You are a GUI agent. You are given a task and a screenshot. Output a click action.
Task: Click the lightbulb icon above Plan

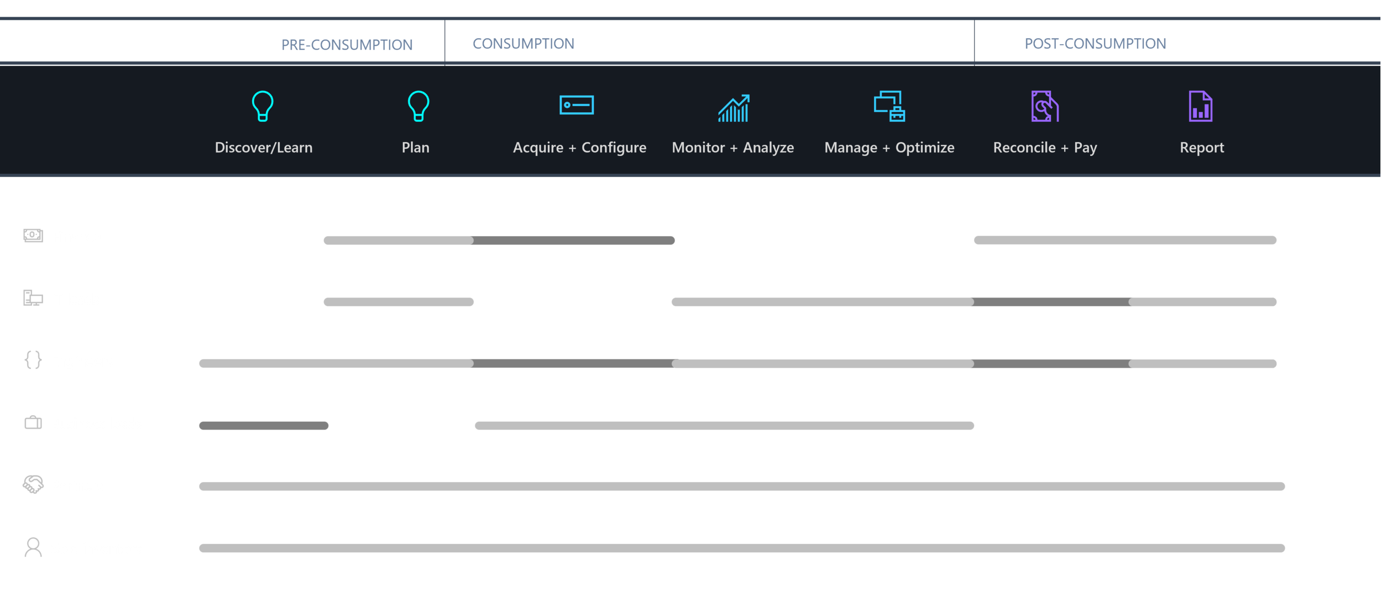tap(418, 106)
